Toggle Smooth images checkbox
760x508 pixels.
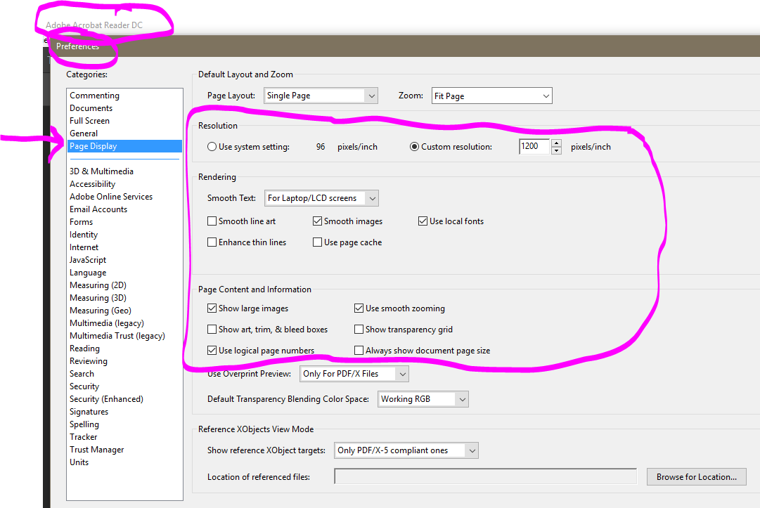(x=318, y=221)
